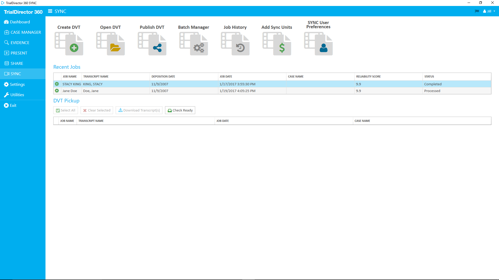
Task: Click the Job History label
Action: click(235, 27)
